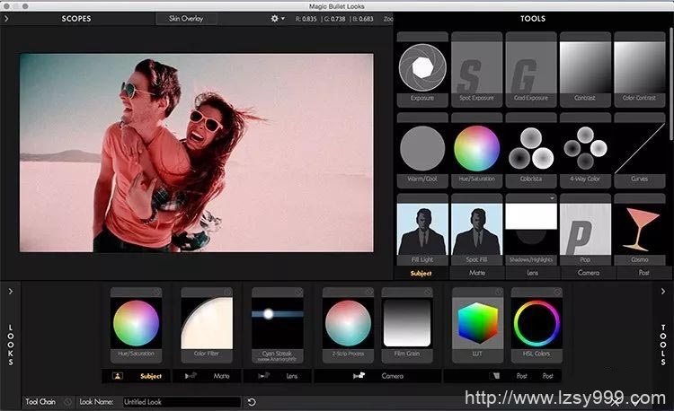Add the Spot Exposure tool
The height and width of the screenshot is (411, 674).
coord(476,69)
